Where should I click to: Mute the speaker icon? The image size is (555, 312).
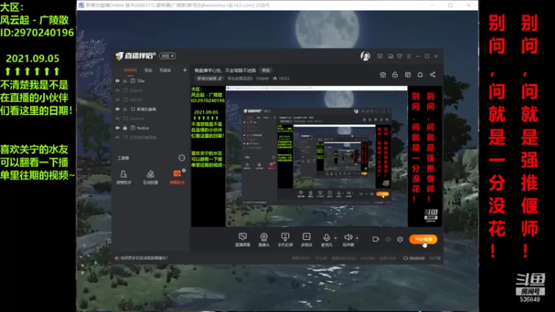(348, 237)
